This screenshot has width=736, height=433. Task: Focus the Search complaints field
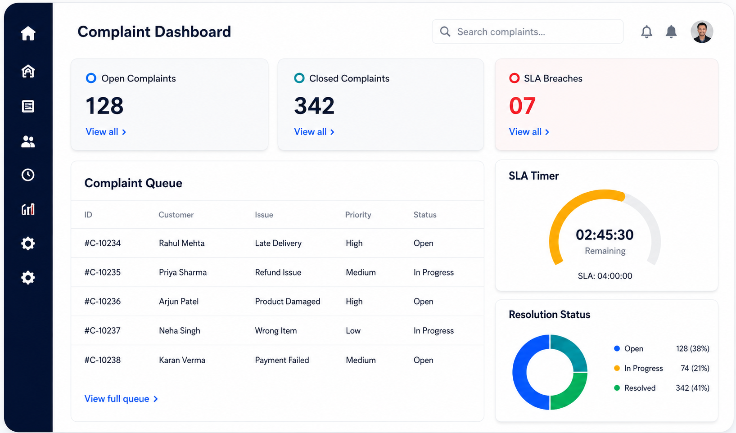(x=528, y=32)
